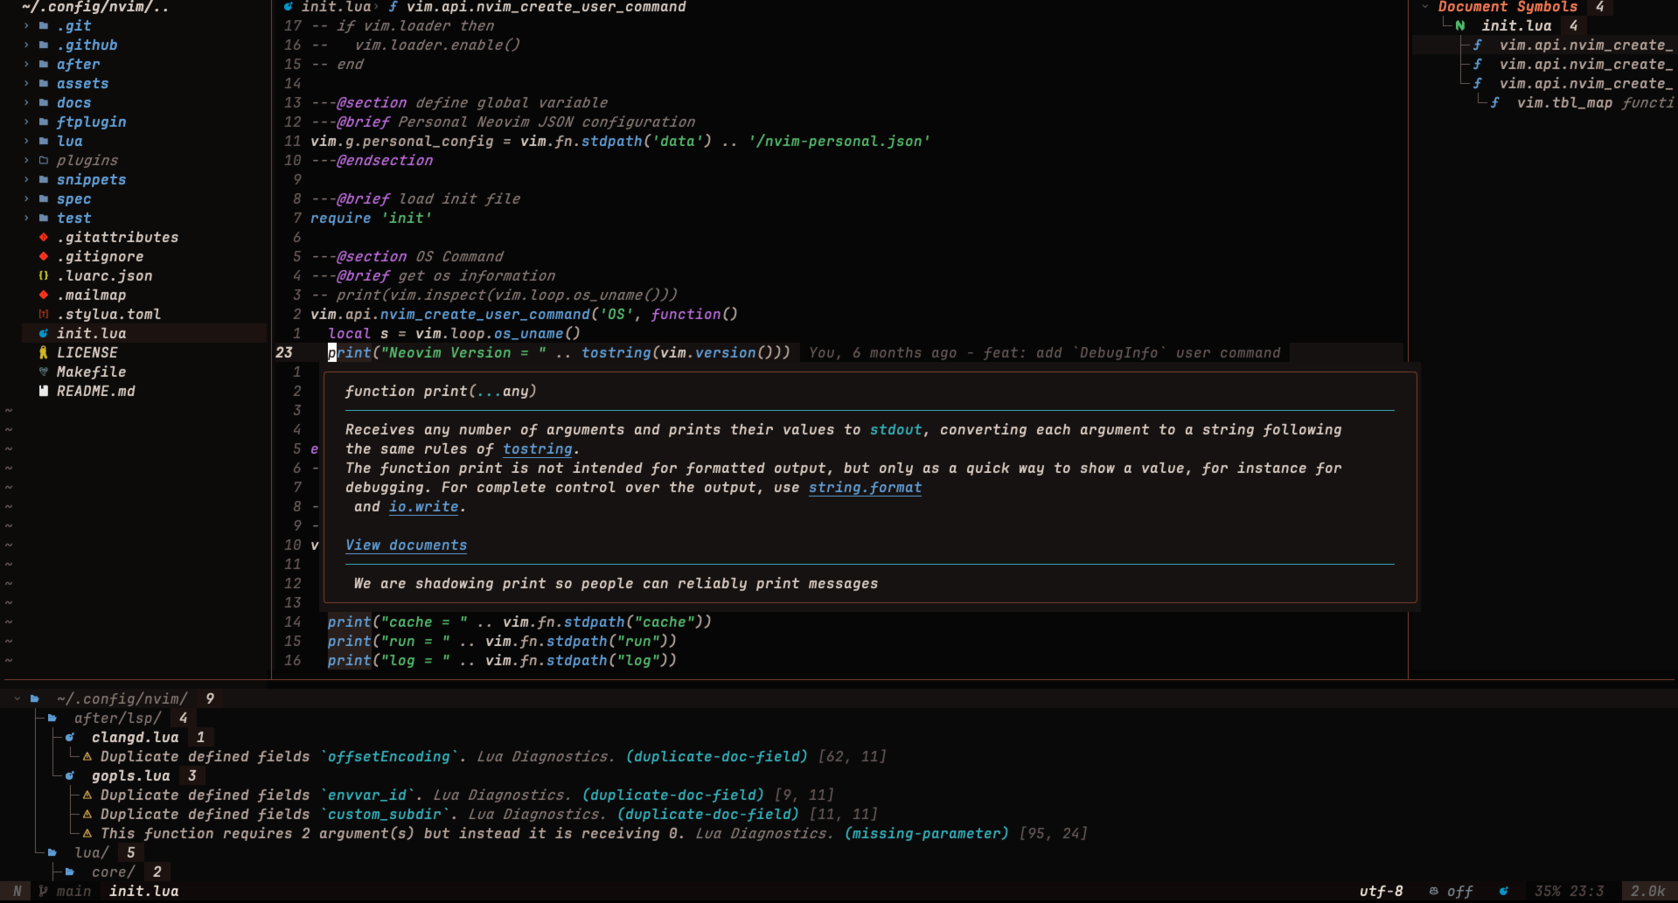Click the Lua icon beside init.lua in tree
Screen dimensions: 1678x903
44,334
